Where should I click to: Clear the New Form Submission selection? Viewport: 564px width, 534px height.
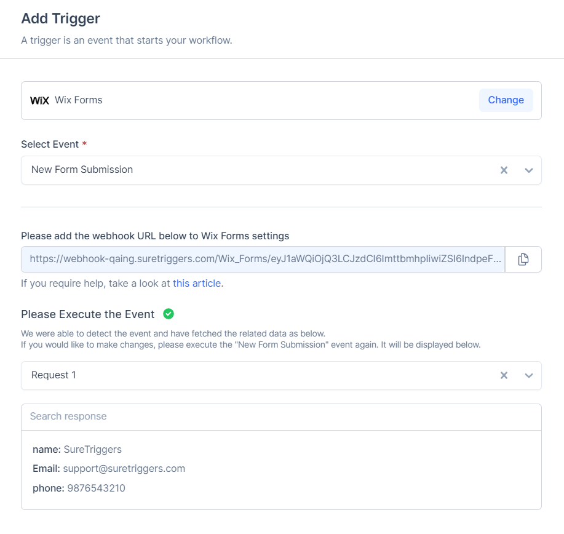504,170
